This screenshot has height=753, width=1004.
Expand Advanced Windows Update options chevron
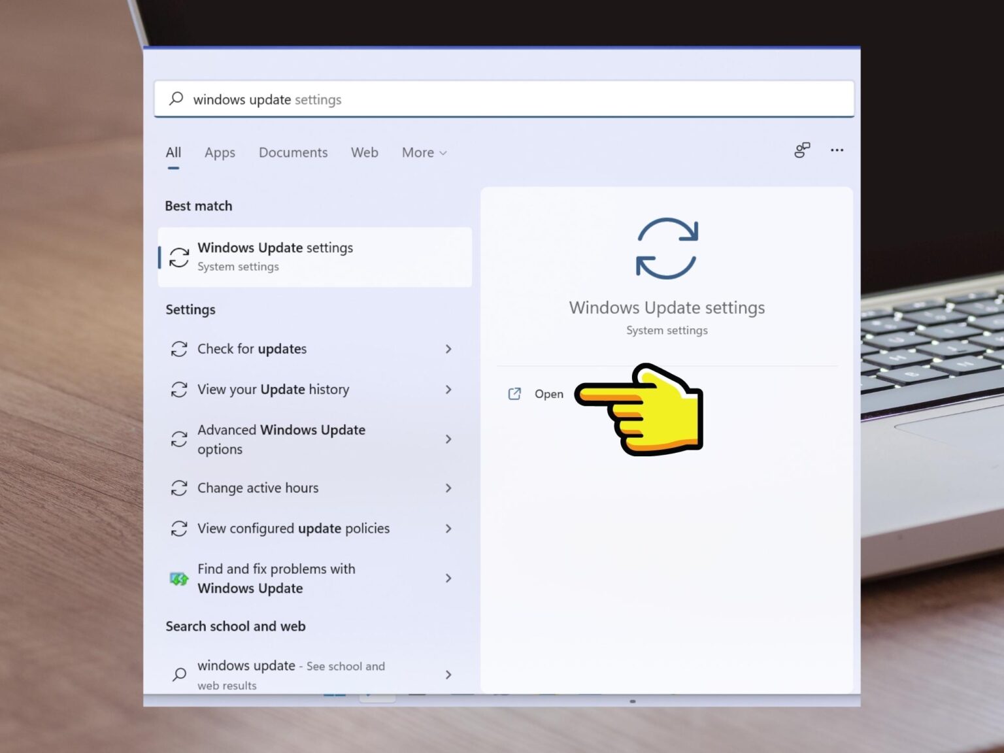tap(448, 439)
